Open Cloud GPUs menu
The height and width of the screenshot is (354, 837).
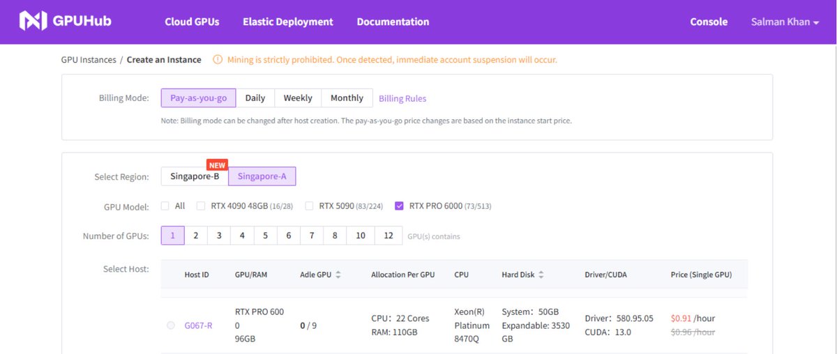tap(192, 22)
